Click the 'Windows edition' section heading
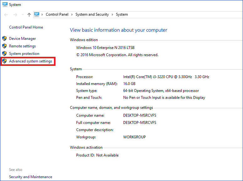The width and height of the screenshot is (243, 181). pyautogui.click(x=84, y=40)
